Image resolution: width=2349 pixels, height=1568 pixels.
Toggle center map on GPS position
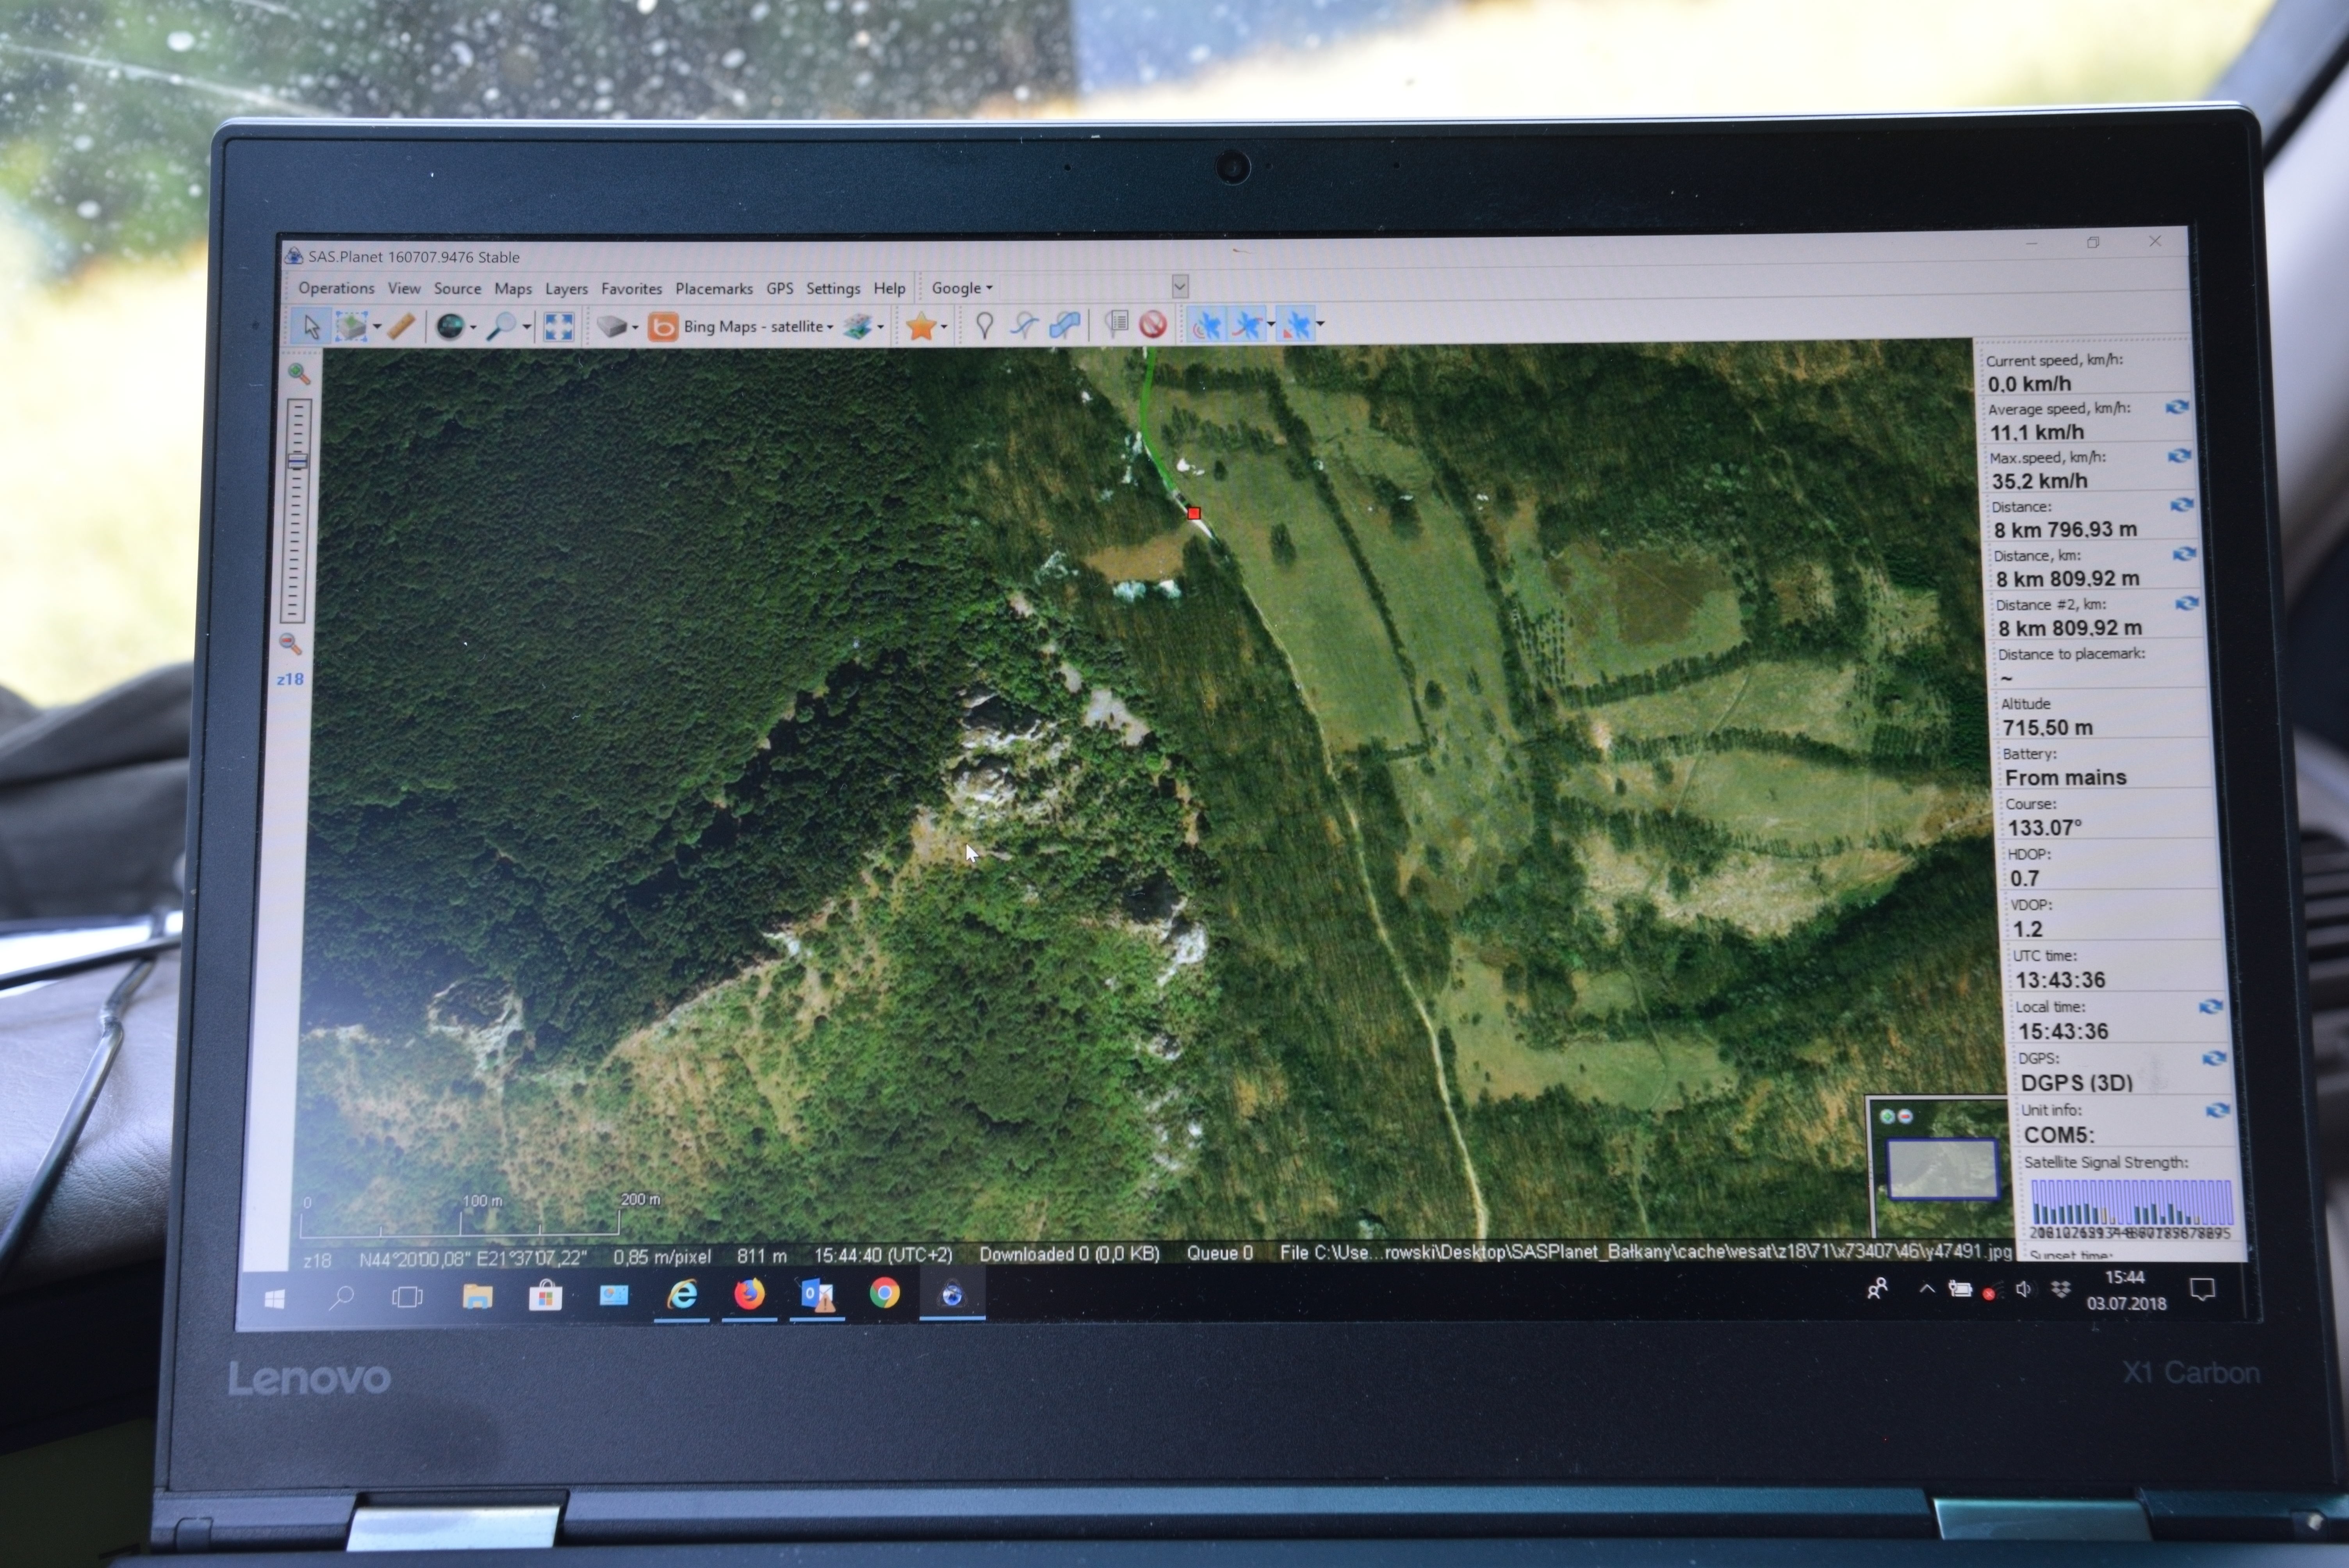[1296, 324]
